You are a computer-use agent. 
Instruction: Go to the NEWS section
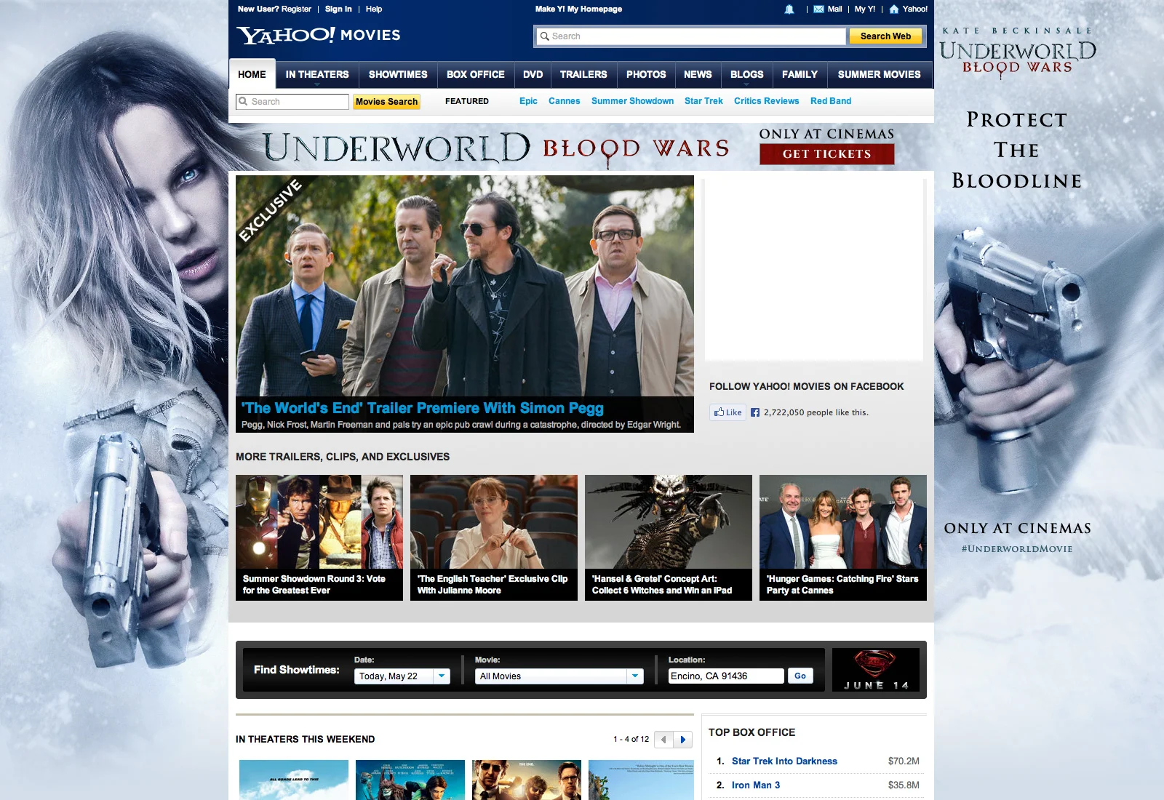[x=698, y=74]
